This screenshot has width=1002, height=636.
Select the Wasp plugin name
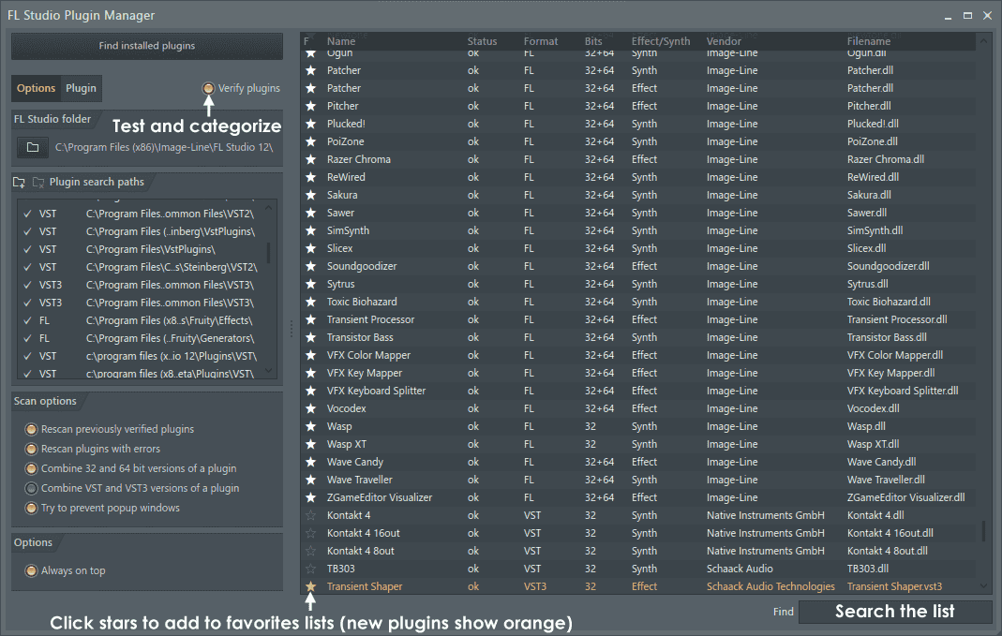[x=339, y=426]
